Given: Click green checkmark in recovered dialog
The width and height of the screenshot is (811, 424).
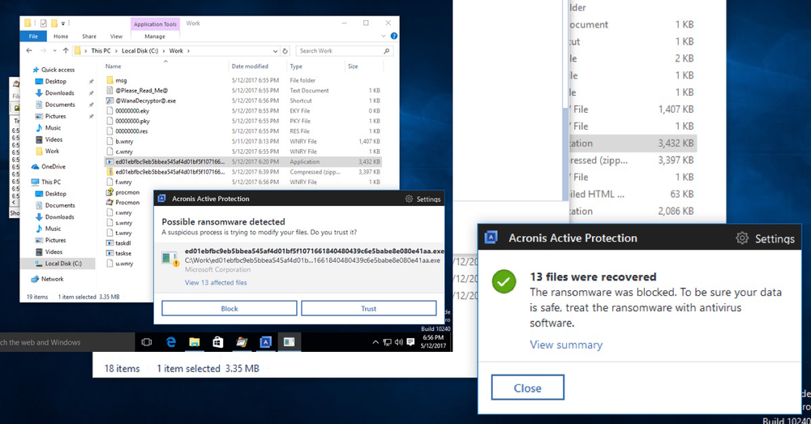Looking at the screenshot, I should pos(504,281).
